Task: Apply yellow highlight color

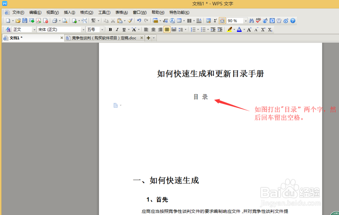Action: (230, 30)
